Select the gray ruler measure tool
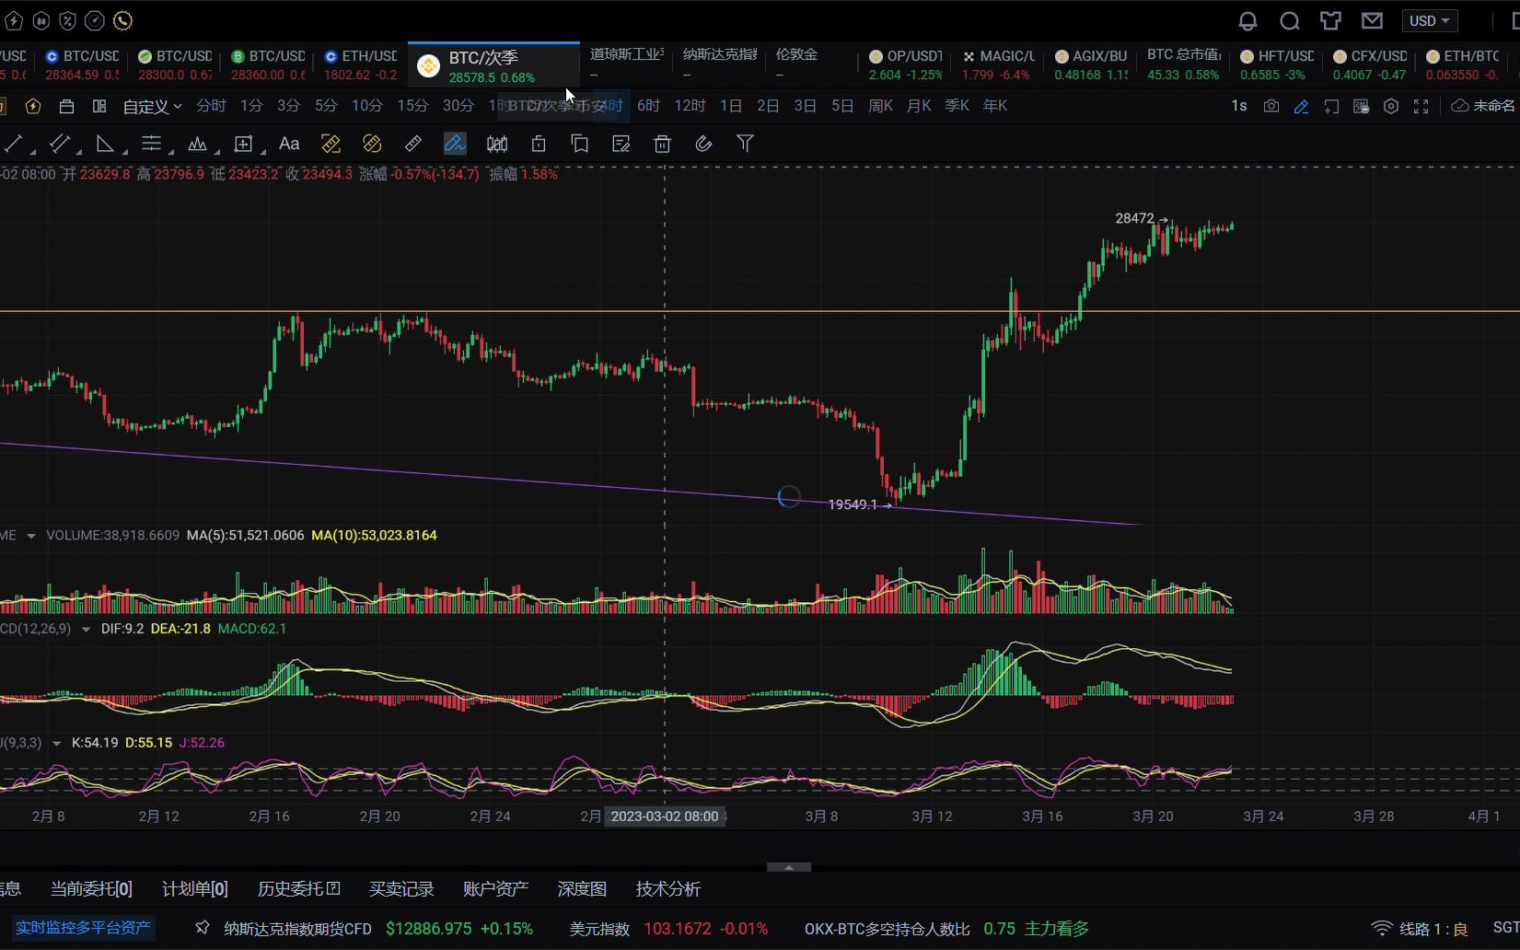Viewport: 1520px width, 950px height. tap(413, 144)
